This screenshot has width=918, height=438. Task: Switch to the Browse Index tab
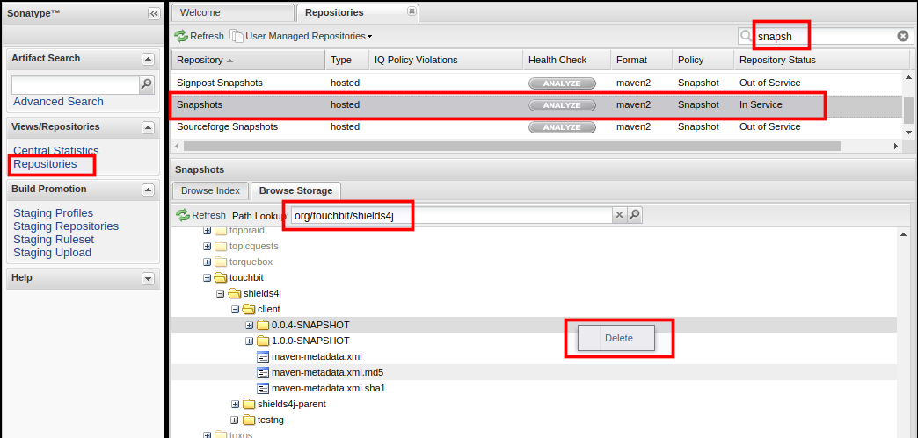tap(211, 190)
